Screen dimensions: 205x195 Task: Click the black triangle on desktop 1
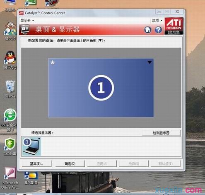[150, 63]
